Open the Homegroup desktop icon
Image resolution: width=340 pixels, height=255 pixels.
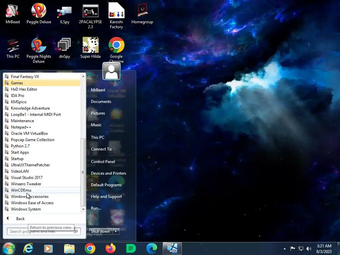(x=142, y=13)
